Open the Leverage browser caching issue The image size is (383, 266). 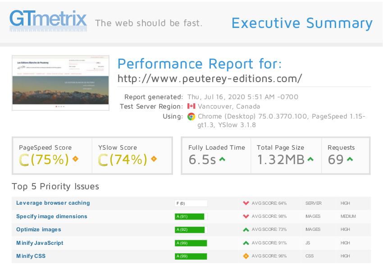[53, 203]
